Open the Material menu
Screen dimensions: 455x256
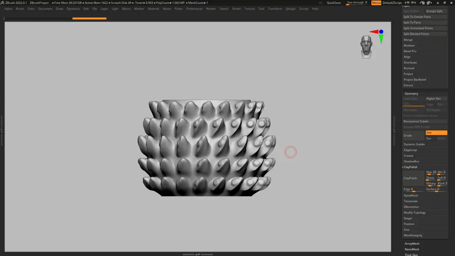(x=153, y=9)
